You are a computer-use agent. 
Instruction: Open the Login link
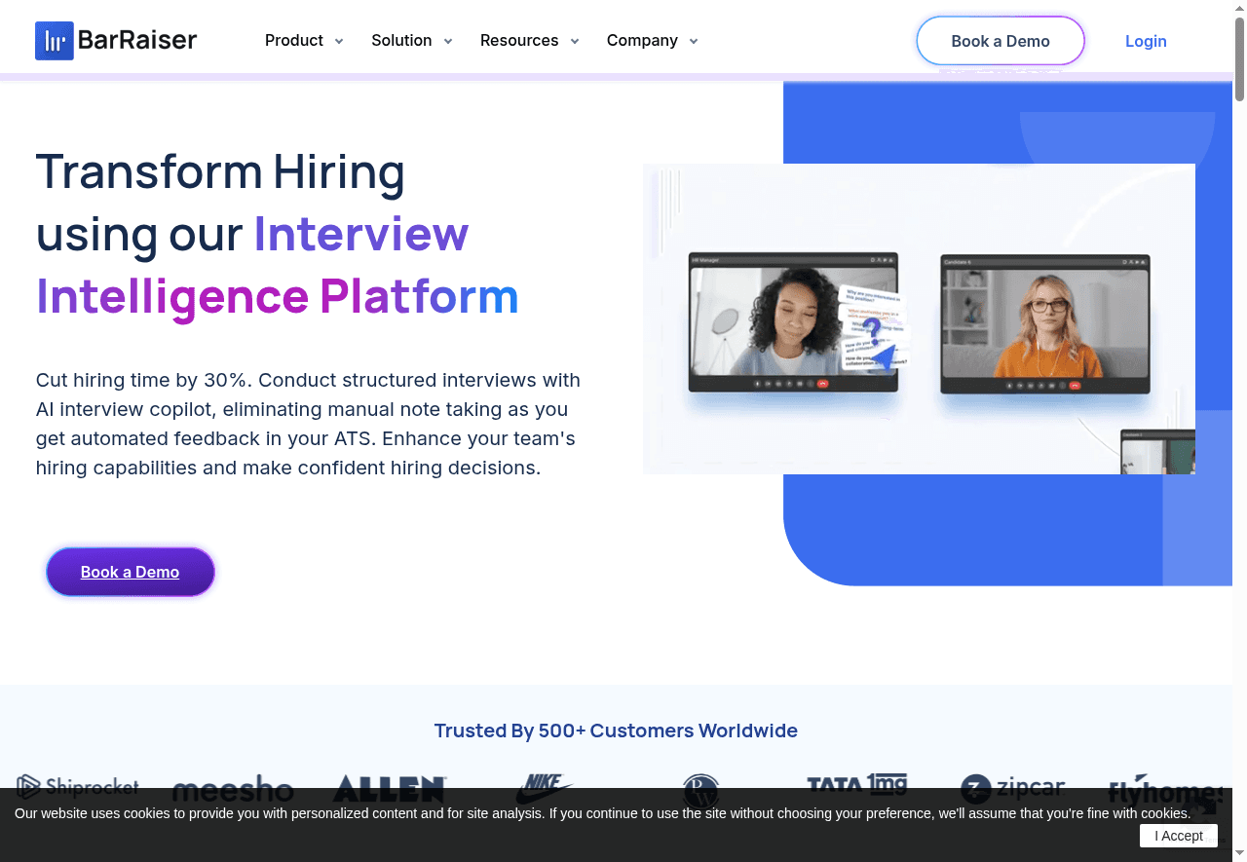click(x=1146, y=41)
